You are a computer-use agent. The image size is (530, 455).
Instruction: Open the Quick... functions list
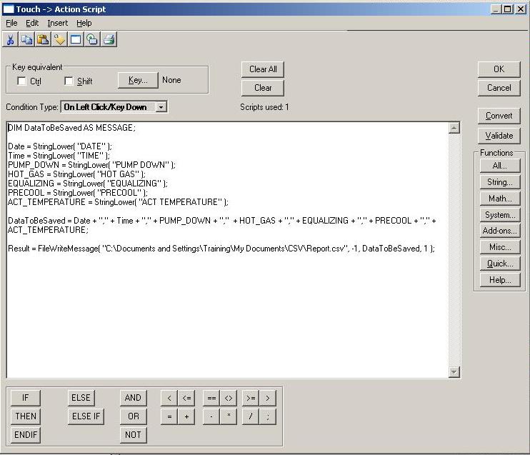click(x=500, y=264)
